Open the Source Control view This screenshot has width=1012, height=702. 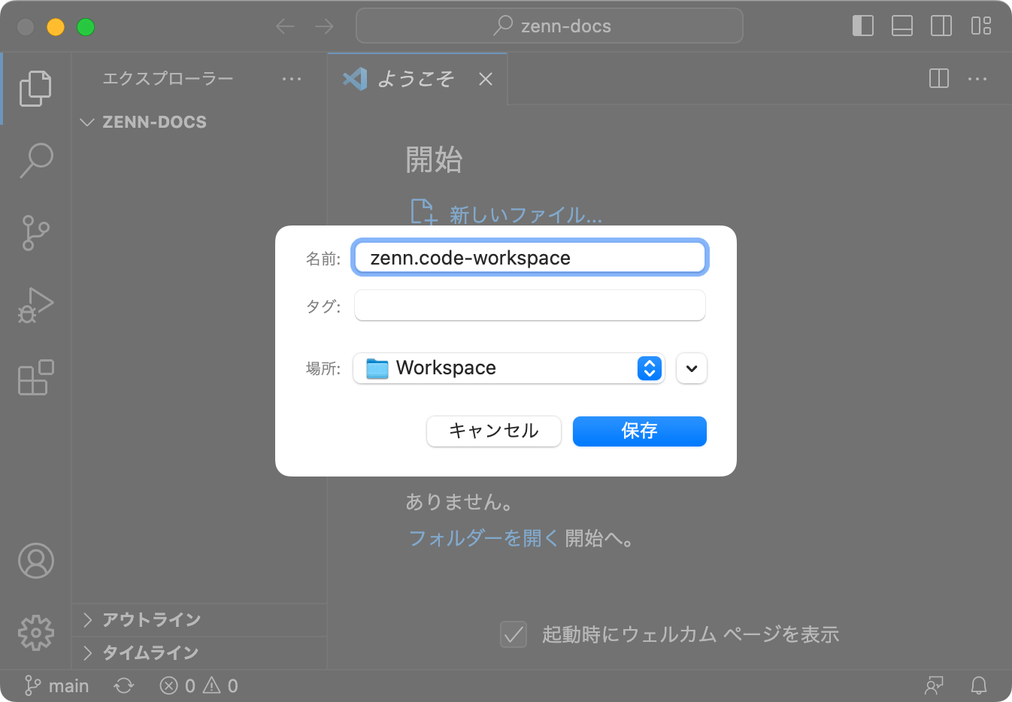(x=35, y=233)
